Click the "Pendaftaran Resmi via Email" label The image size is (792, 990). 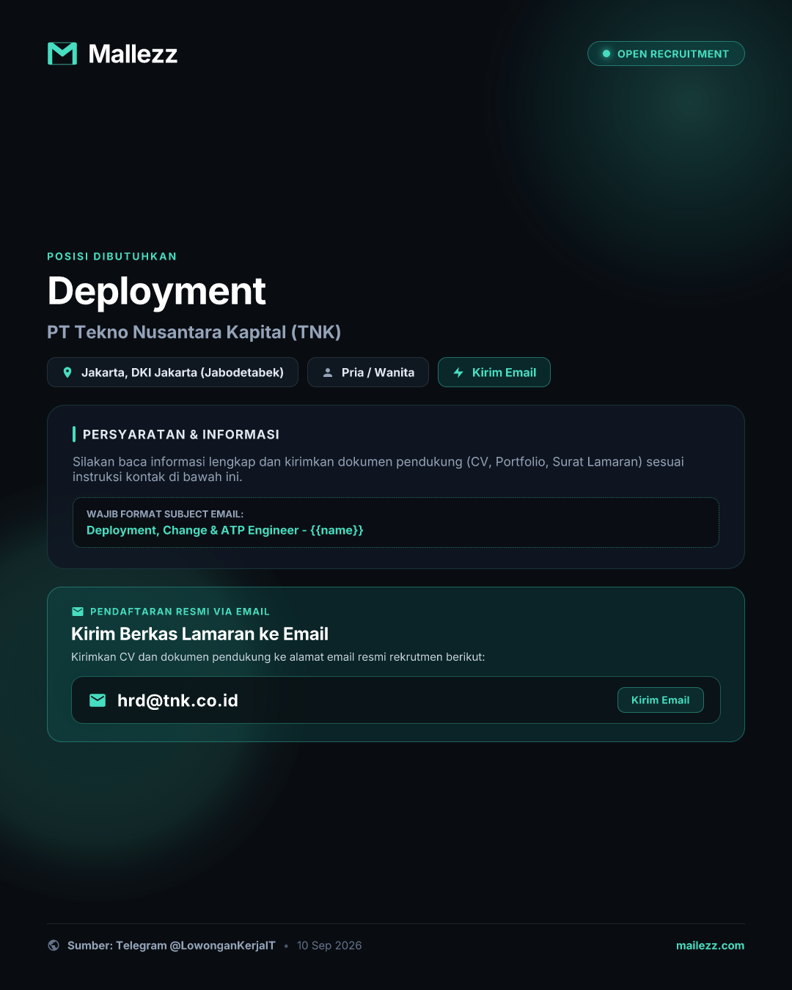click(x=180, y=612)
